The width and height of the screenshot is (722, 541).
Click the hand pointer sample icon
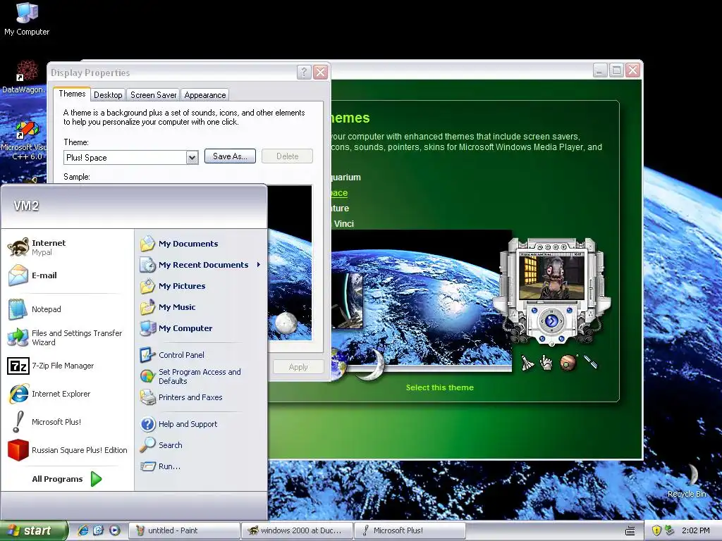coord(546,363)
